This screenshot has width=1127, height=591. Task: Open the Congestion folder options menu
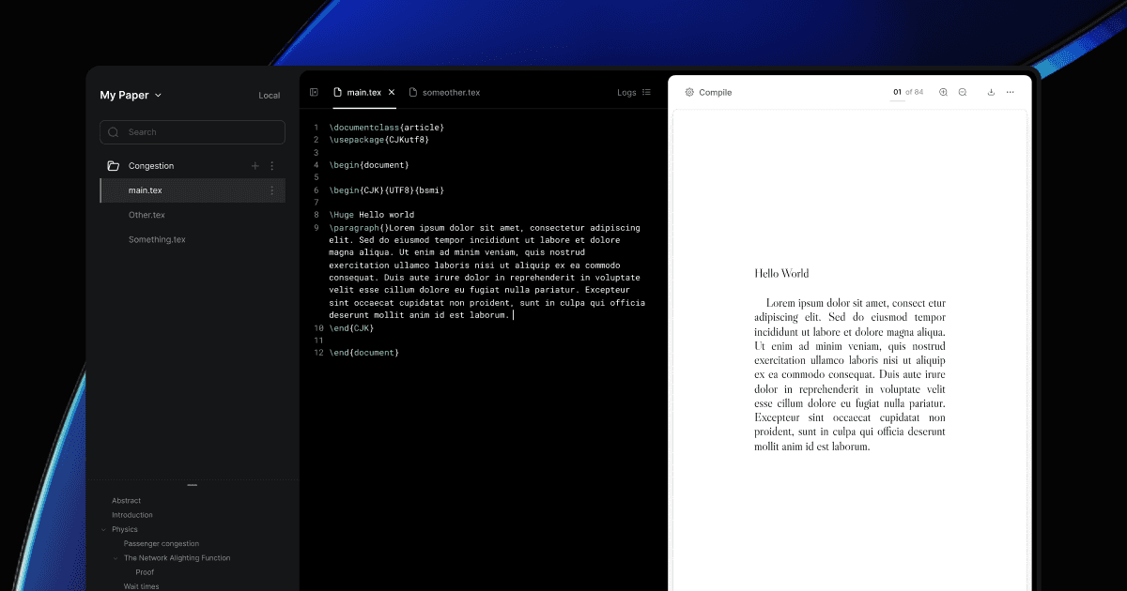pos(271,165)
